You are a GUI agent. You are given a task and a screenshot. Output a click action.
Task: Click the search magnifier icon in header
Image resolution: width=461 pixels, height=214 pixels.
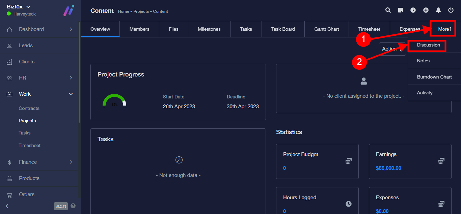coord(388,10)
